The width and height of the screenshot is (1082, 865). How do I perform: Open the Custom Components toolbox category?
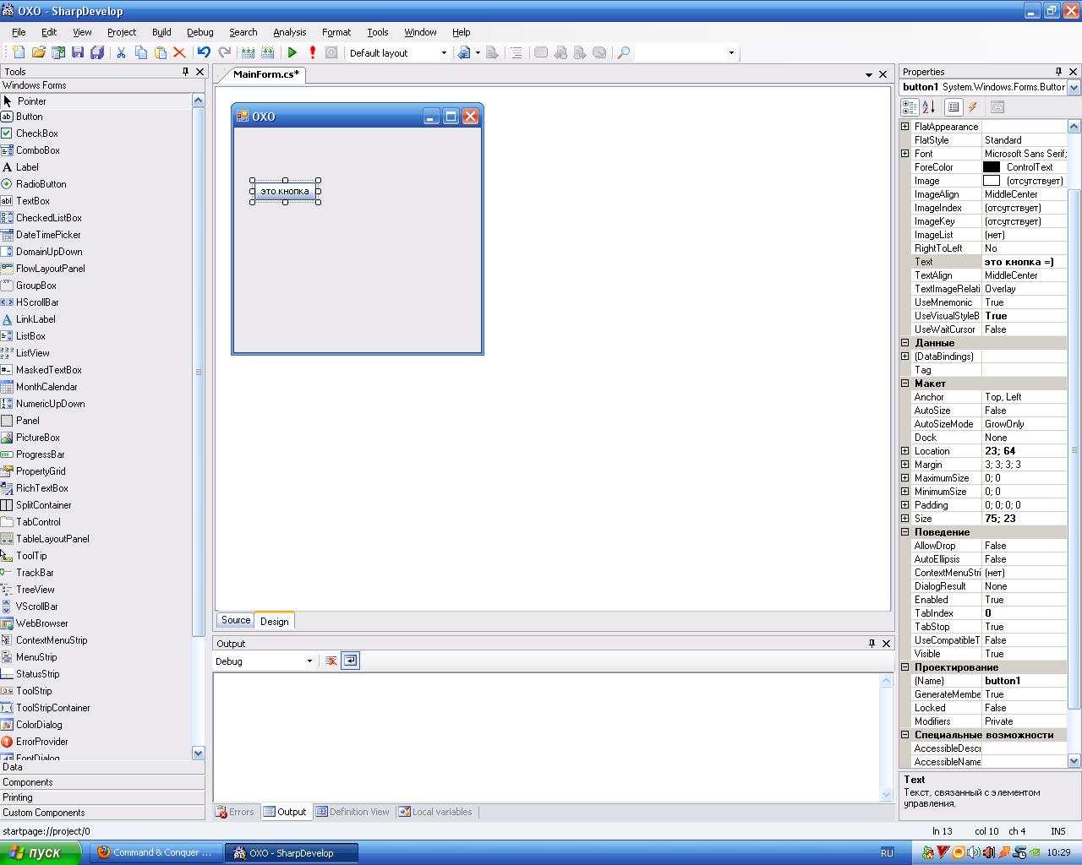[102, 813]
